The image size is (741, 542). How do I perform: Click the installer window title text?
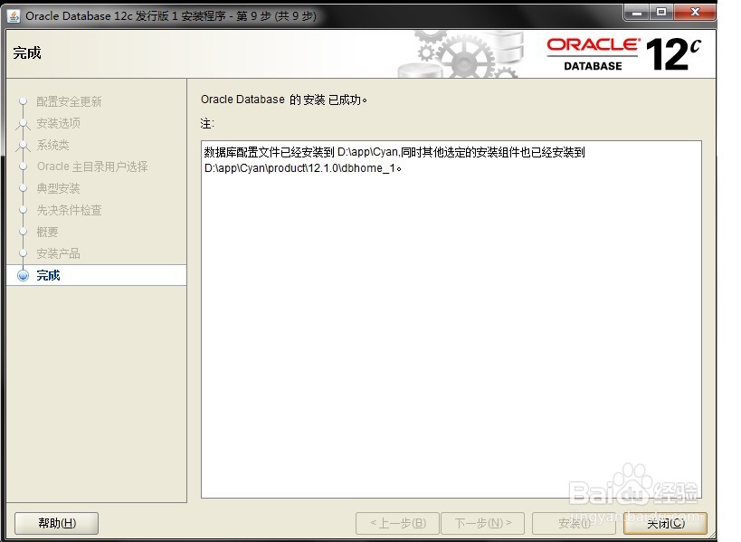171,16
